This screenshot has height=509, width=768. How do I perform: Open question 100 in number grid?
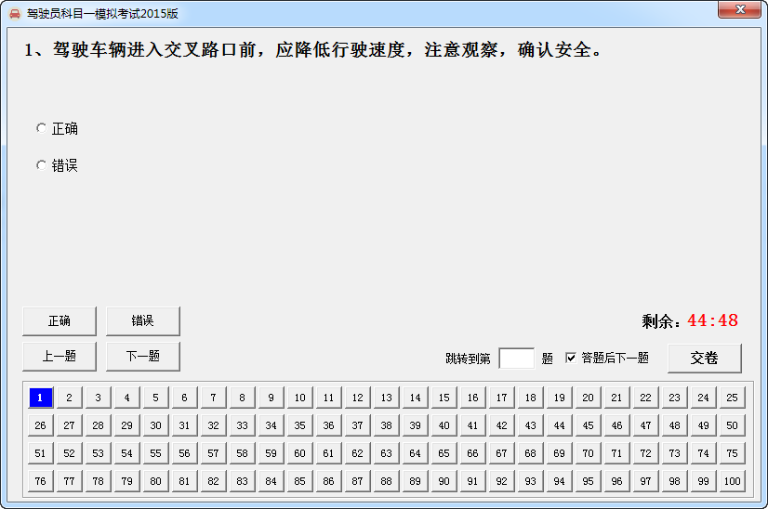click(732, 481)
